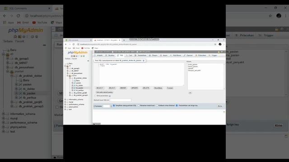Select Riwayat_penyakit in the column list
This screenshot has height=162, width=289.
pos(194,71)
